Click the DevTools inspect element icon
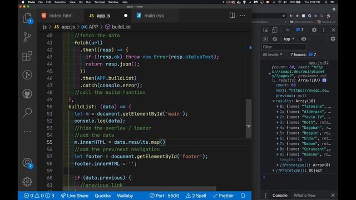 point(265,30)
